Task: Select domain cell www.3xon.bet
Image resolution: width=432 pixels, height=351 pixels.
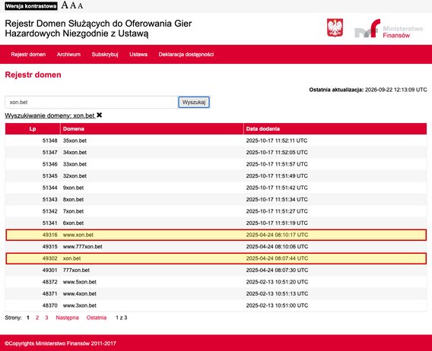Action: [80, 305]
